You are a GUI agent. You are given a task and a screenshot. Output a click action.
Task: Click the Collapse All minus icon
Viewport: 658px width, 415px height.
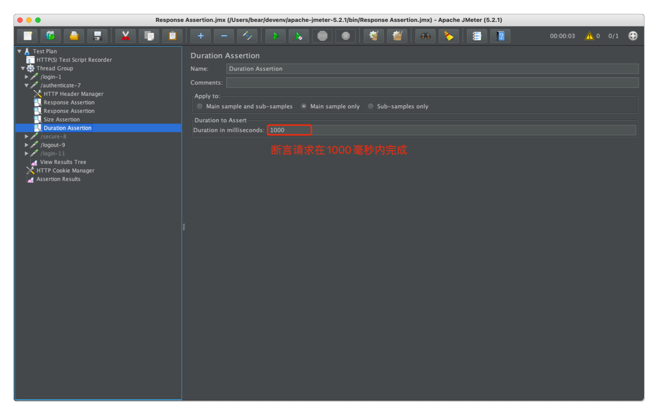click(224, 36)
